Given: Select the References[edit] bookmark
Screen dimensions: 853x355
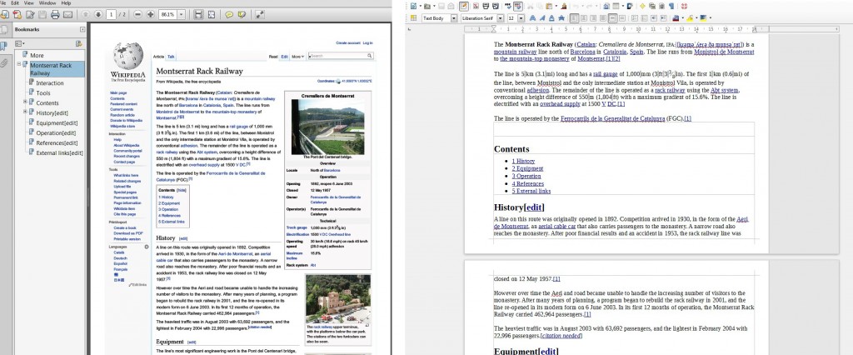Looking at the screenshot, I should tap(57, 142).
